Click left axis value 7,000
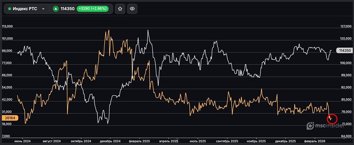Image resolution: width=354 pixels, height=145 pixels. click(x=6, y=136)
